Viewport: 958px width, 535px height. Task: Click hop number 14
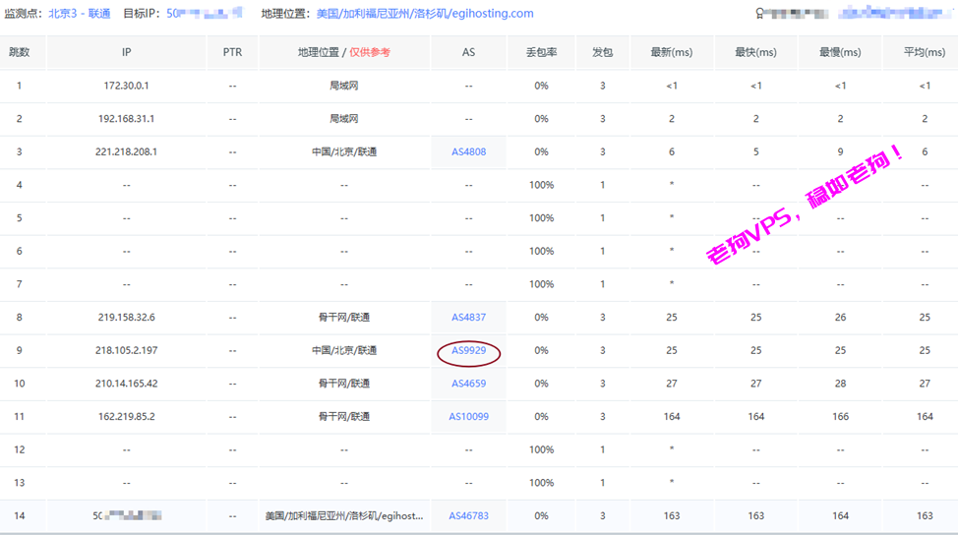(x=19, y=516)
